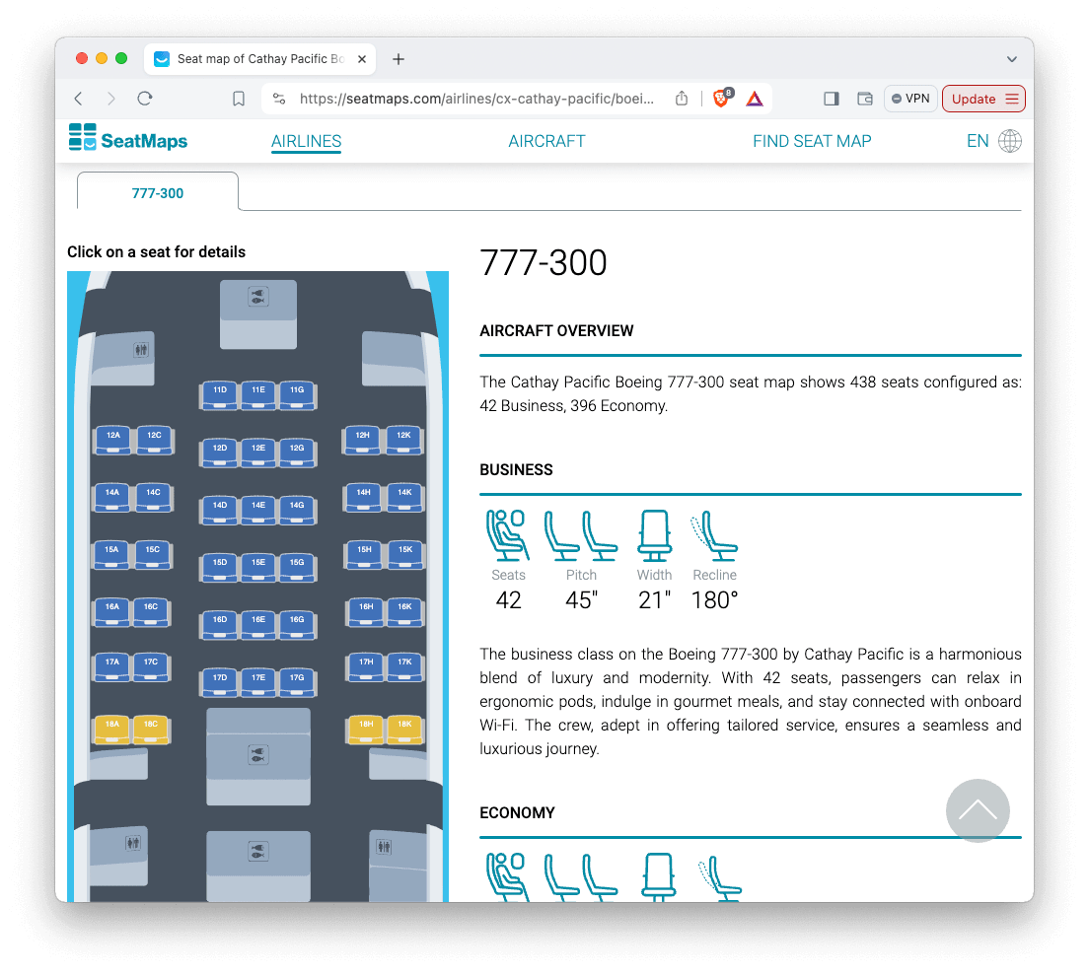Image resolution: width=1089 pixels, height=975 pixels.
Task: Select seat 15K
Action: click(x=405, y=554)
